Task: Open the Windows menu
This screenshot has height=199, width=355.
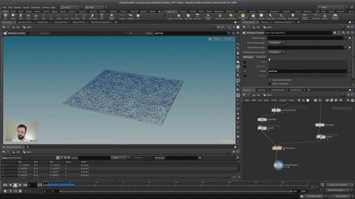Action: pos(35,7)
